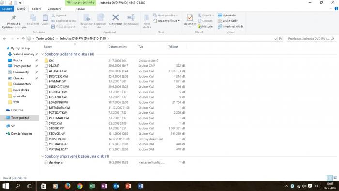Collapse 'Soubory připravené k zápisu' group

pos(43,156)
